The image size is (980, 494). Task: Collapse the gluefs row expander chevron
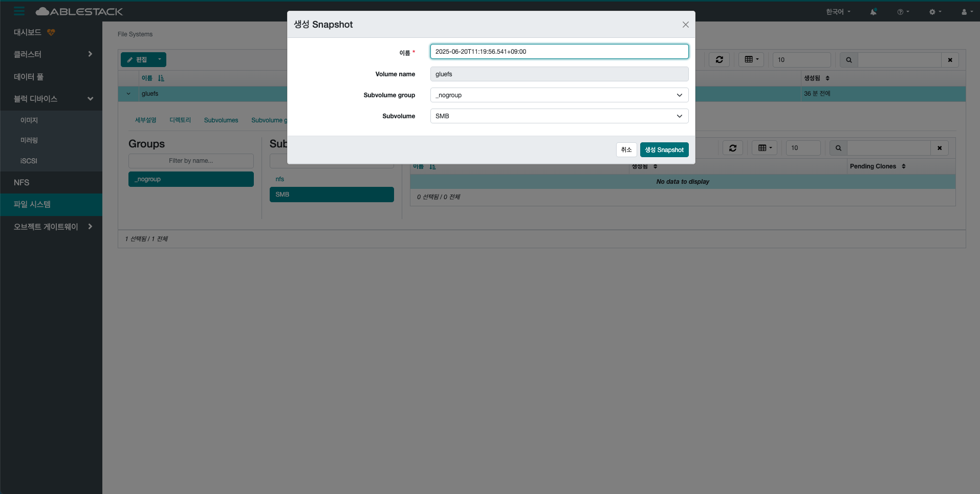coord(128,94)
